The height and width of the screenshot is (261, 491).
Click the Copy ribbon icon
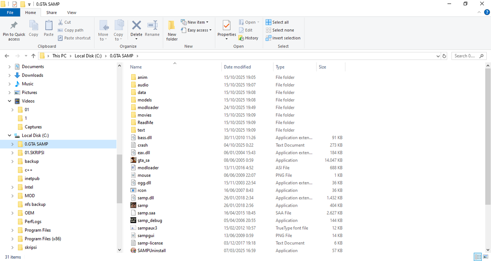[x=33, y=26]
